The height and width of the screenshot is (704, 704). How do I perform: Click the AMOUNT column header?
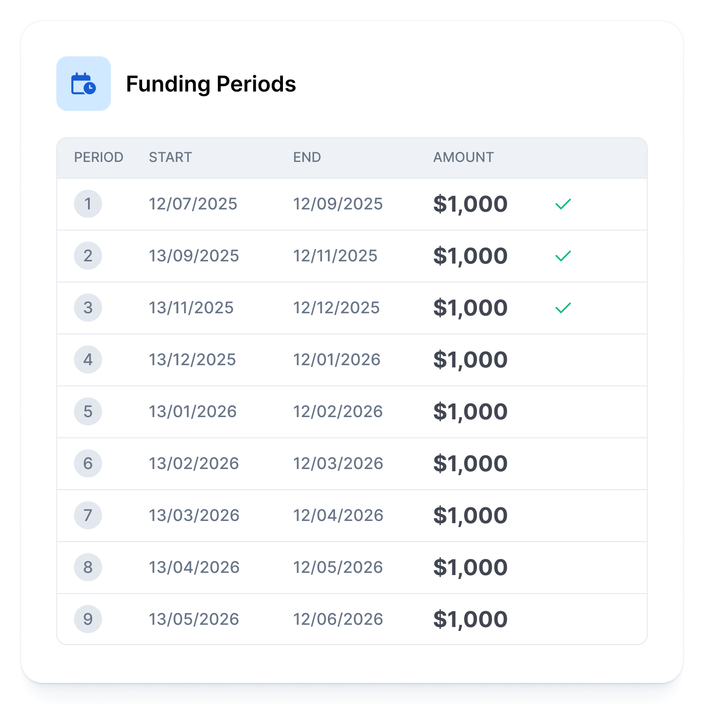[463, 157]
